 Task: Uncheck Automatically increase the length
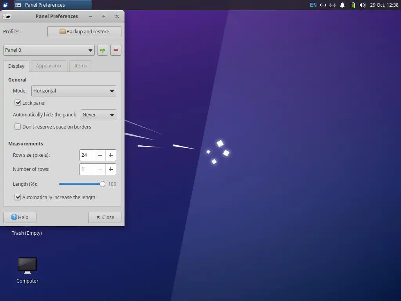tap(18, 198)
